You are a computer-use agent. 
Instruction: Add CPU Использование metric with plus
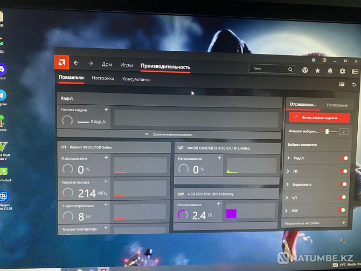point(219,158)
